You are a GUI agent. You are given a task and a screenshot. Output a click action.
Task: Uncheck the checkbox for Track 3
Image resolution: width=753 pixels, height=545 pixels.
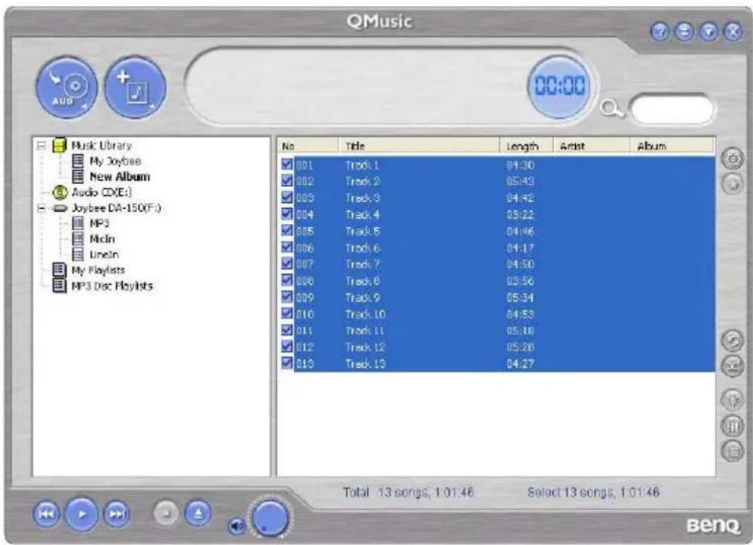tap(287, 198)
